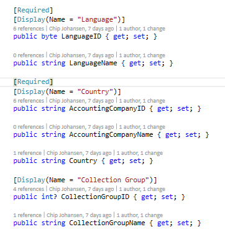Image resolution: width=225 pixels, height=237 pixels.
Task: Click the "Country" string literal
Action: coord(95,91)
